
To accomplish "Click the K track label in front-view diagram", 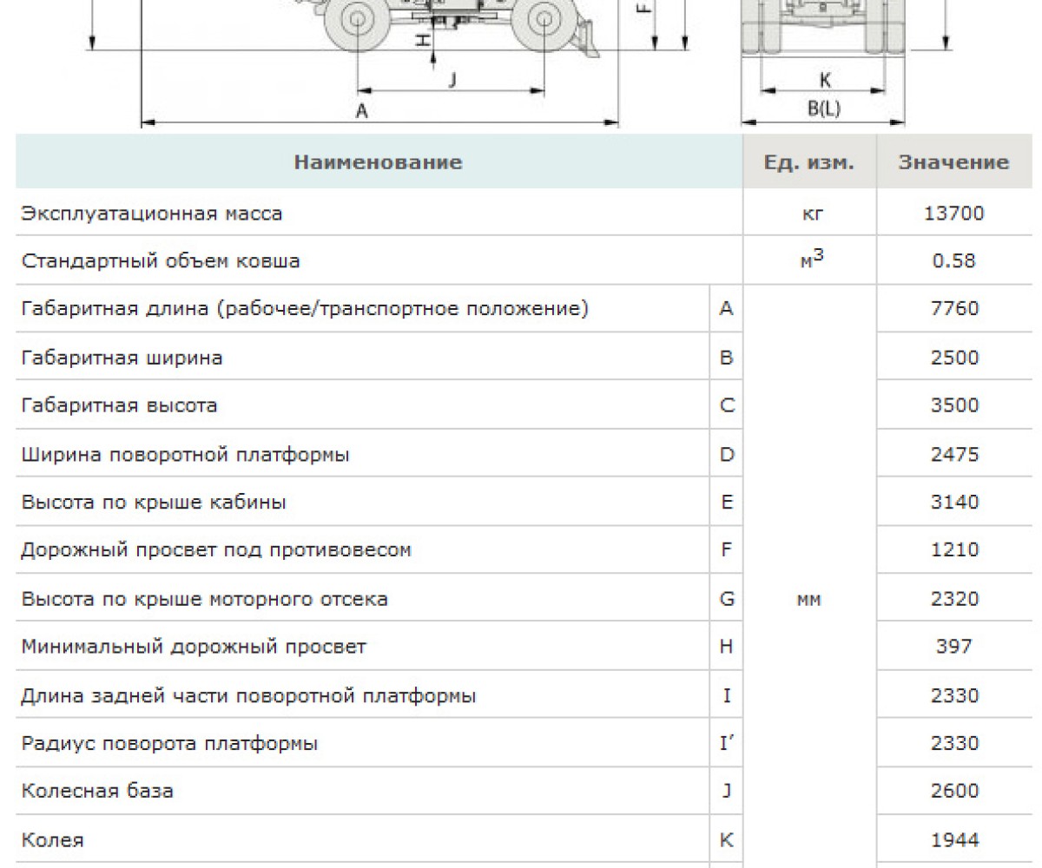I will [825, 81].
